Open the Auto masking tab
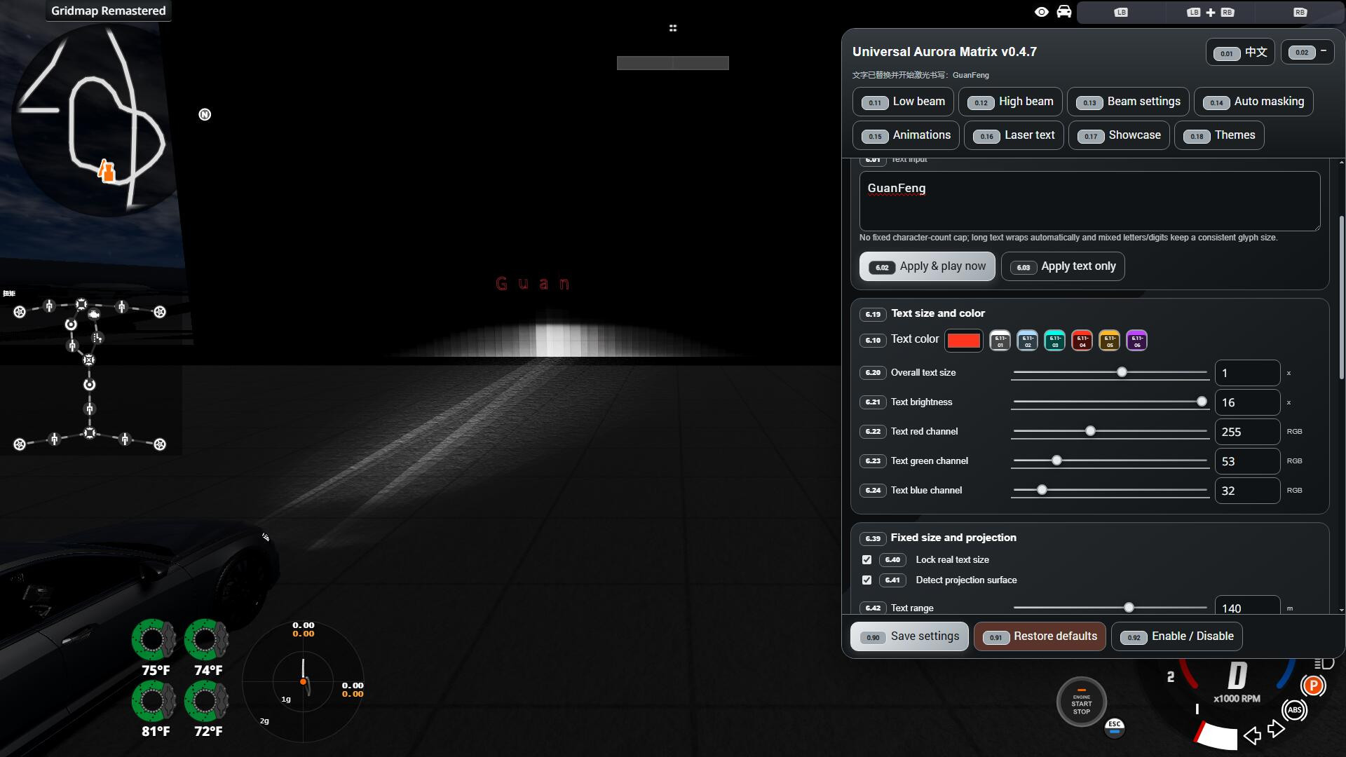1346x757 pixels. (1253, 102)
